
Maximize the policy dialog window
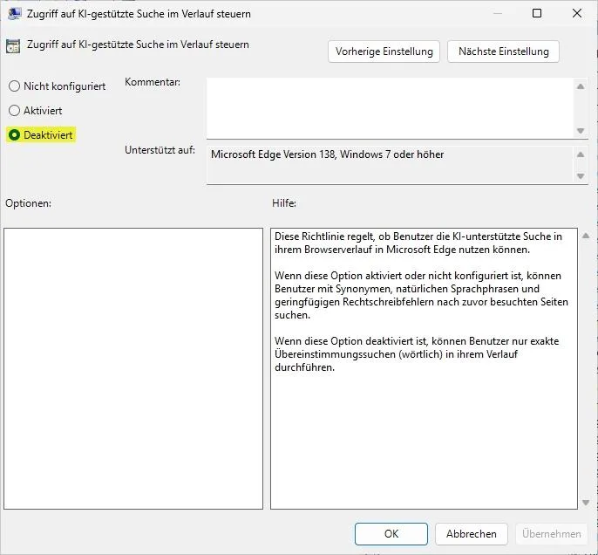click(536, 13)
